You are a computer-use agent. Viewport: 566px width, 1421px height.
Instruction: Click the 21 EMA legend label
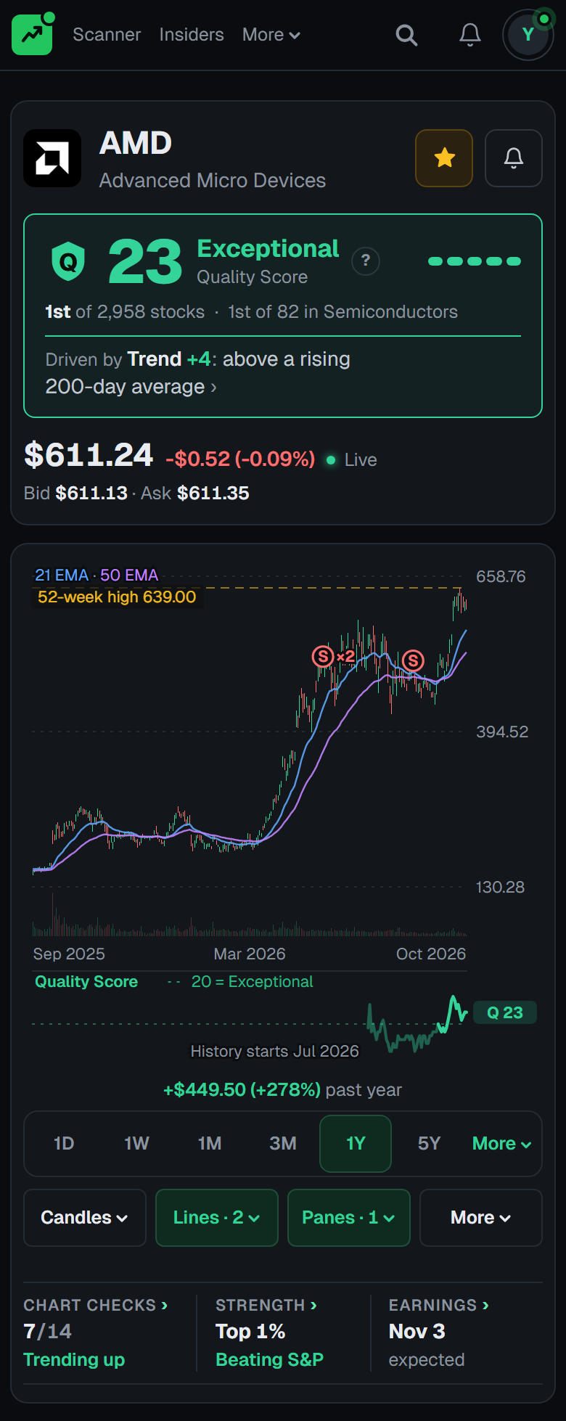[x=62, y=576]
